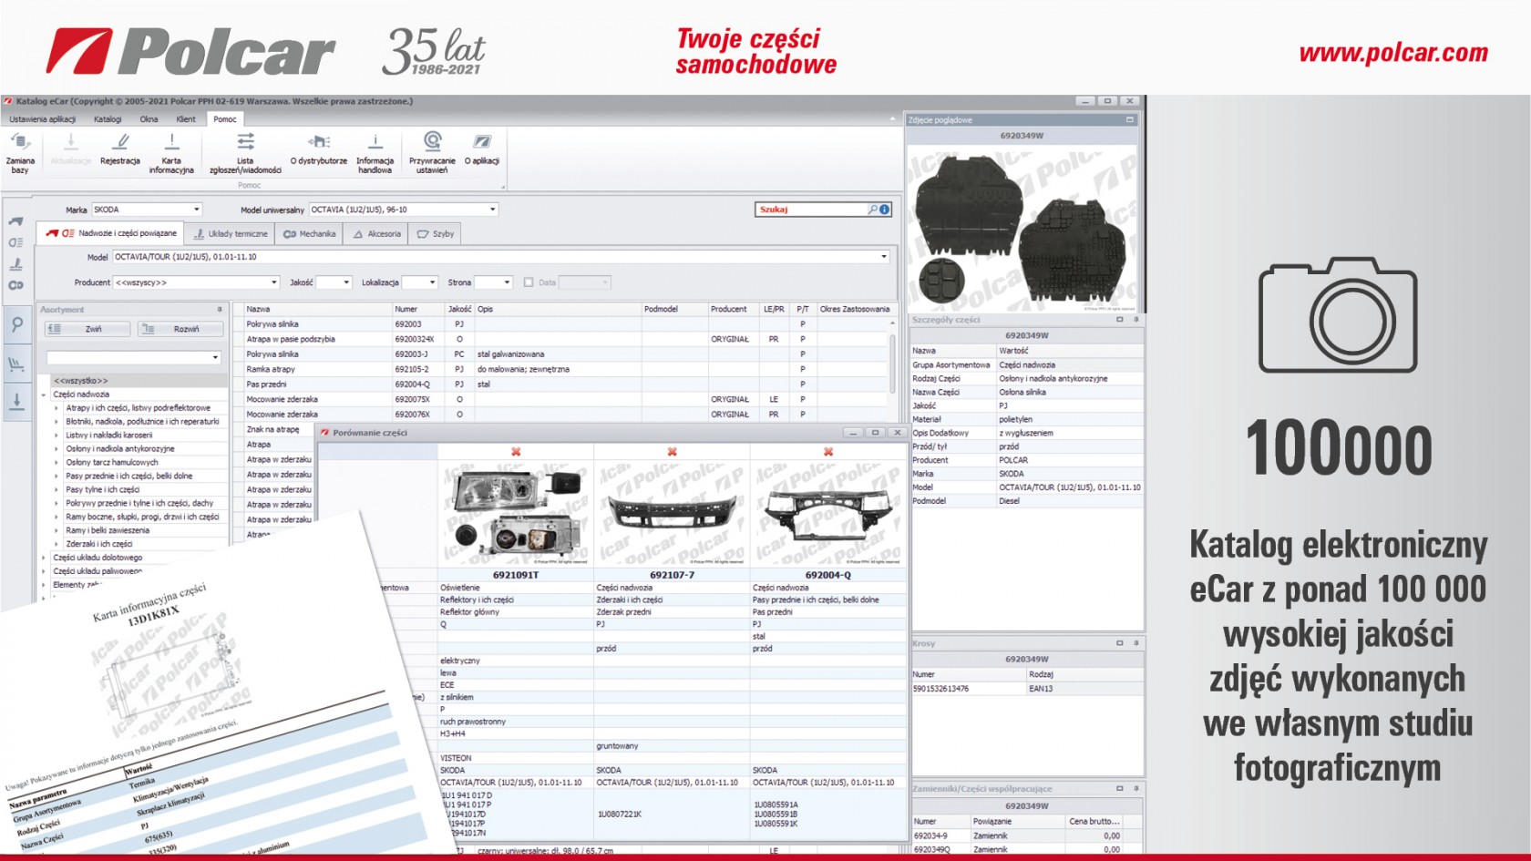Select Osłony i nadkola antykorozyjne tree item

click(119, 449)
